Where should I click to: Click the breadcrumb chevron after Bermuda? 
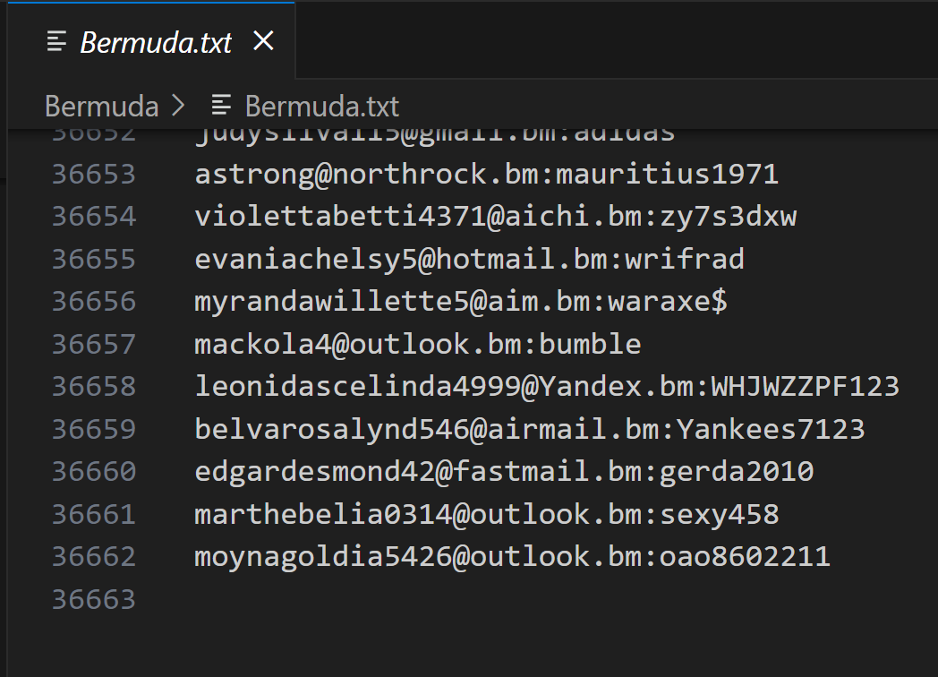[x=177, y=107]
